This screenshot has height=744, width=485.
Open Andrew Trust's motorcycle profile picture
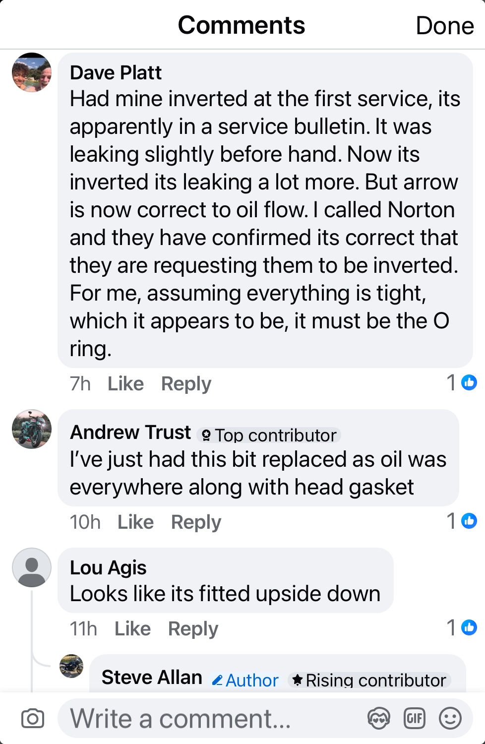click(x=32, y=429)
